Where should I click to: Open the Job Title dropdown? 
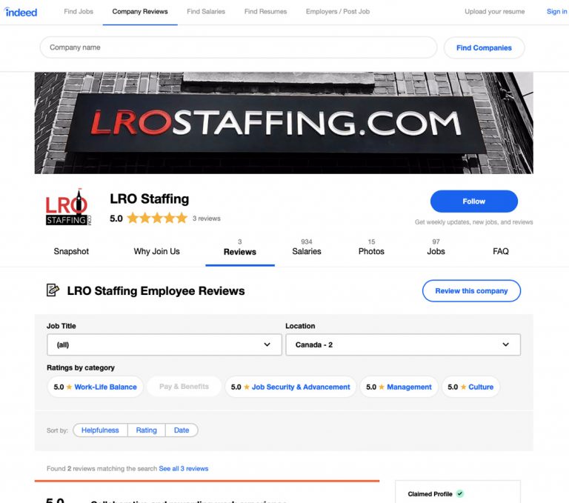coord(164,344)
